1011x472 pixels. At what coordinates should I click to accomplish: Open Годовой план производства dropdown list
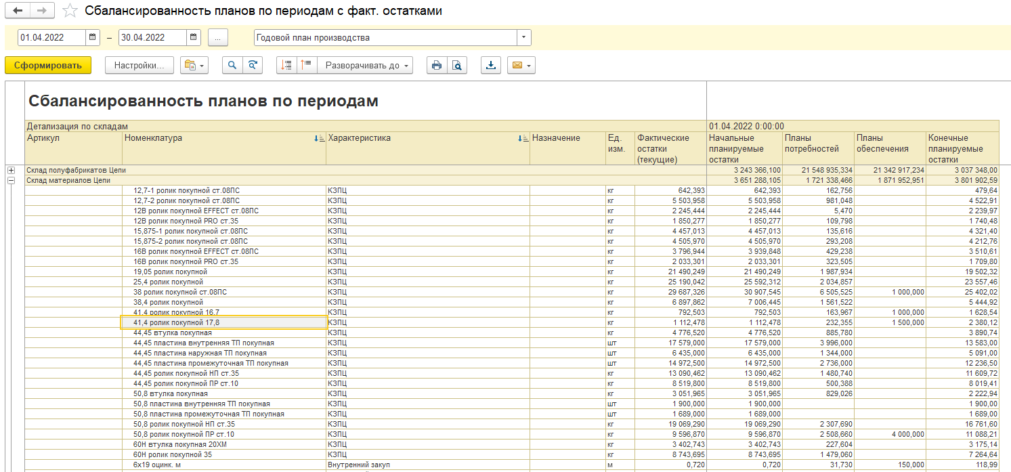(x=524, y=37)
